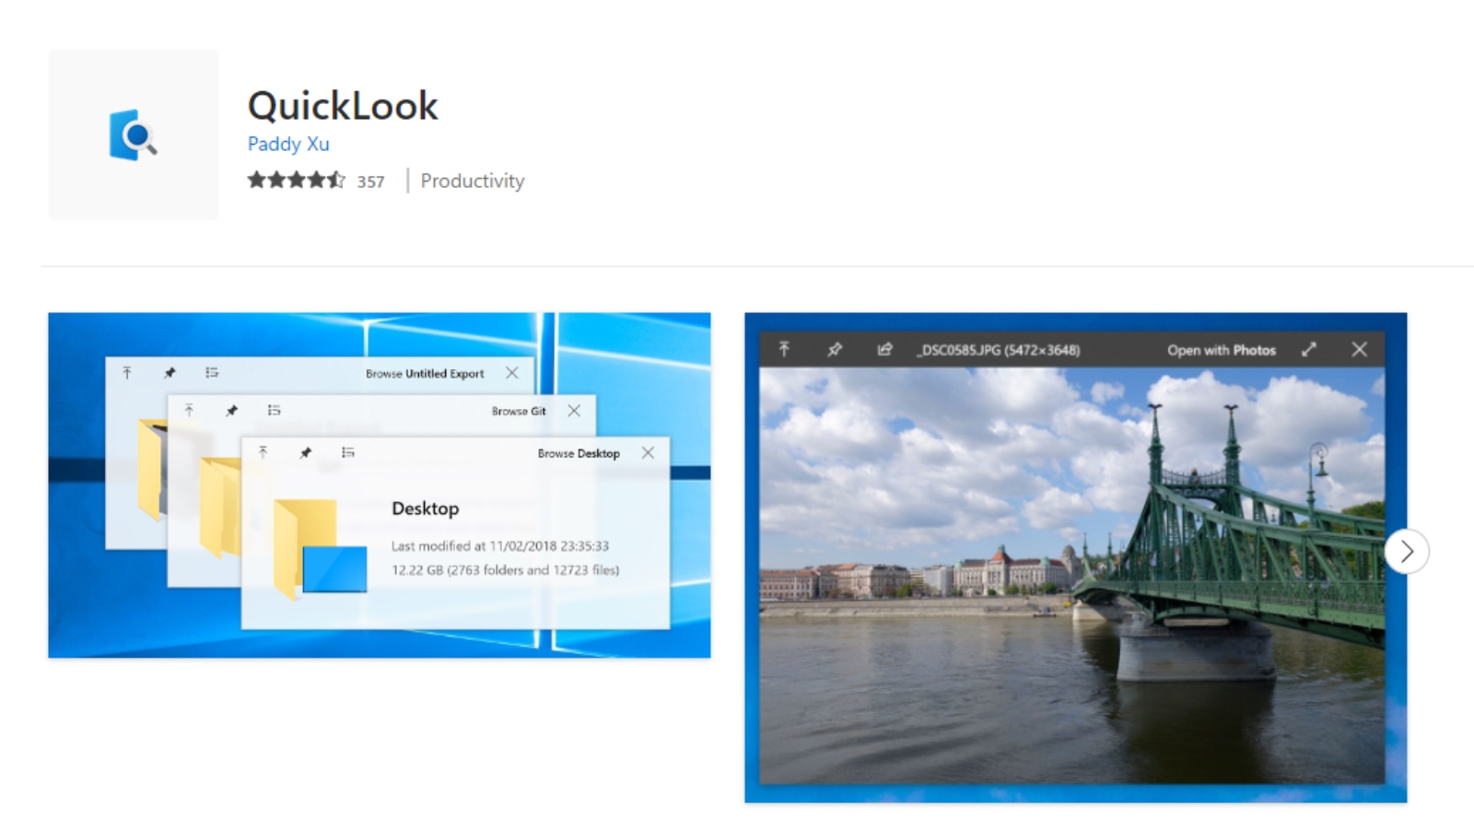Click list icon in Untitled Export window
This screenshot has height=829, width=1474.
212,372
